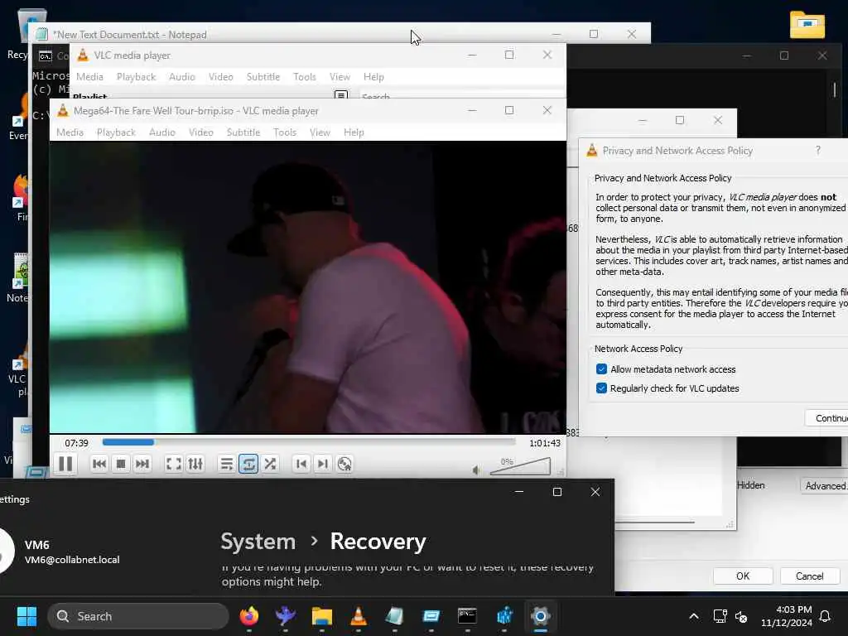This screenshot has width=848, height=636.
Task: Open Help menu in the Mega64 VLC window
Action: 354,132
